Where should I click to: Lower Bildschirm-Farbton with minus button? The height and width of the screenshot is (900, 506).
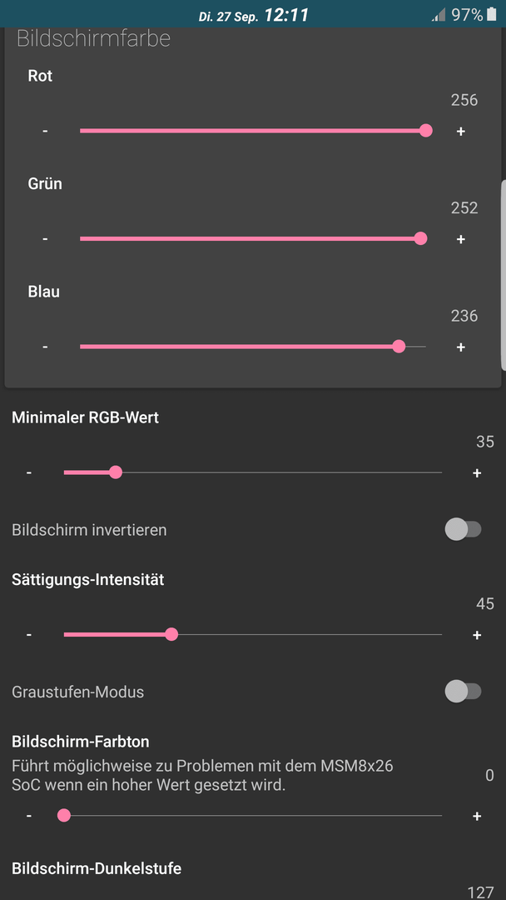(28, 816)
